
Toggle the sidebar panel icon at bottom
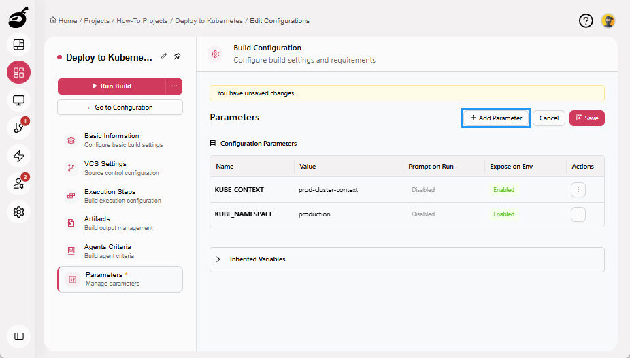18,336
